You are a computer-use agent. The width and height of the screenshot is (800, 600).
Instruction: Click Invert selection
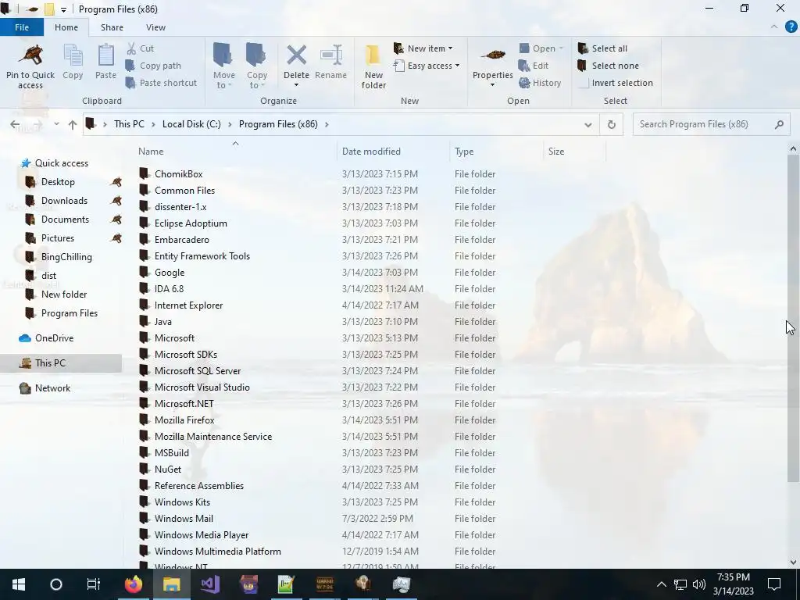pos(616,83)
